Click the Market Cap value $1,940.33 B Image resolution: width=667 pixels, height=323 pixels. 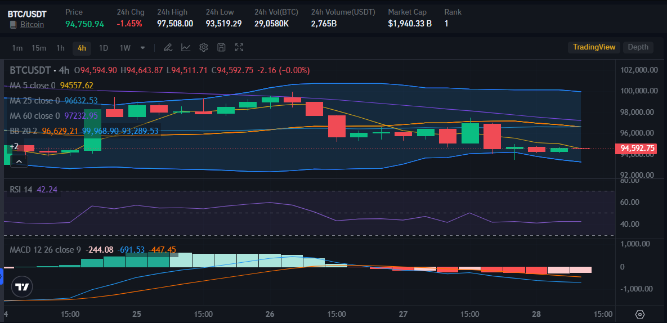(x=410, y=24)
